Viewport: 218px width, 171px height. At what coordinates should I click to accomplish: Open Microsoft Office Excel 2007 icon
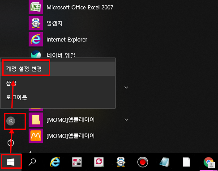tap(36, 7)
